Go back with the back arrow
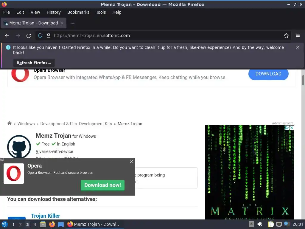305x229 pixels. (7, 36)
